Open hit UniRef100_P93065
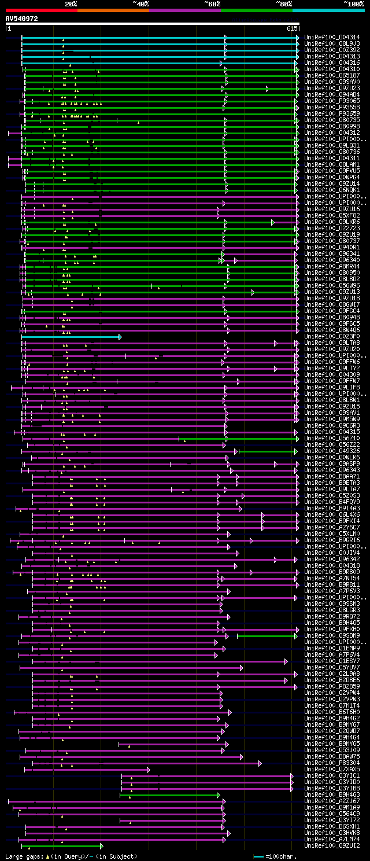This screenshot has height=861, width=370. pyautogui.click(x=332, y=101)
